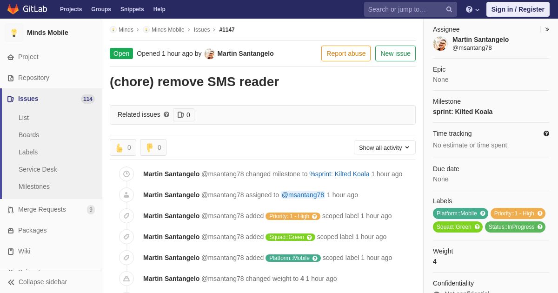Click the Related issues help icon

[x=166, y=114]
